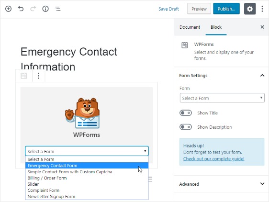Open block toolbar more options dots

pyautogui.click(x=39, y=76)
